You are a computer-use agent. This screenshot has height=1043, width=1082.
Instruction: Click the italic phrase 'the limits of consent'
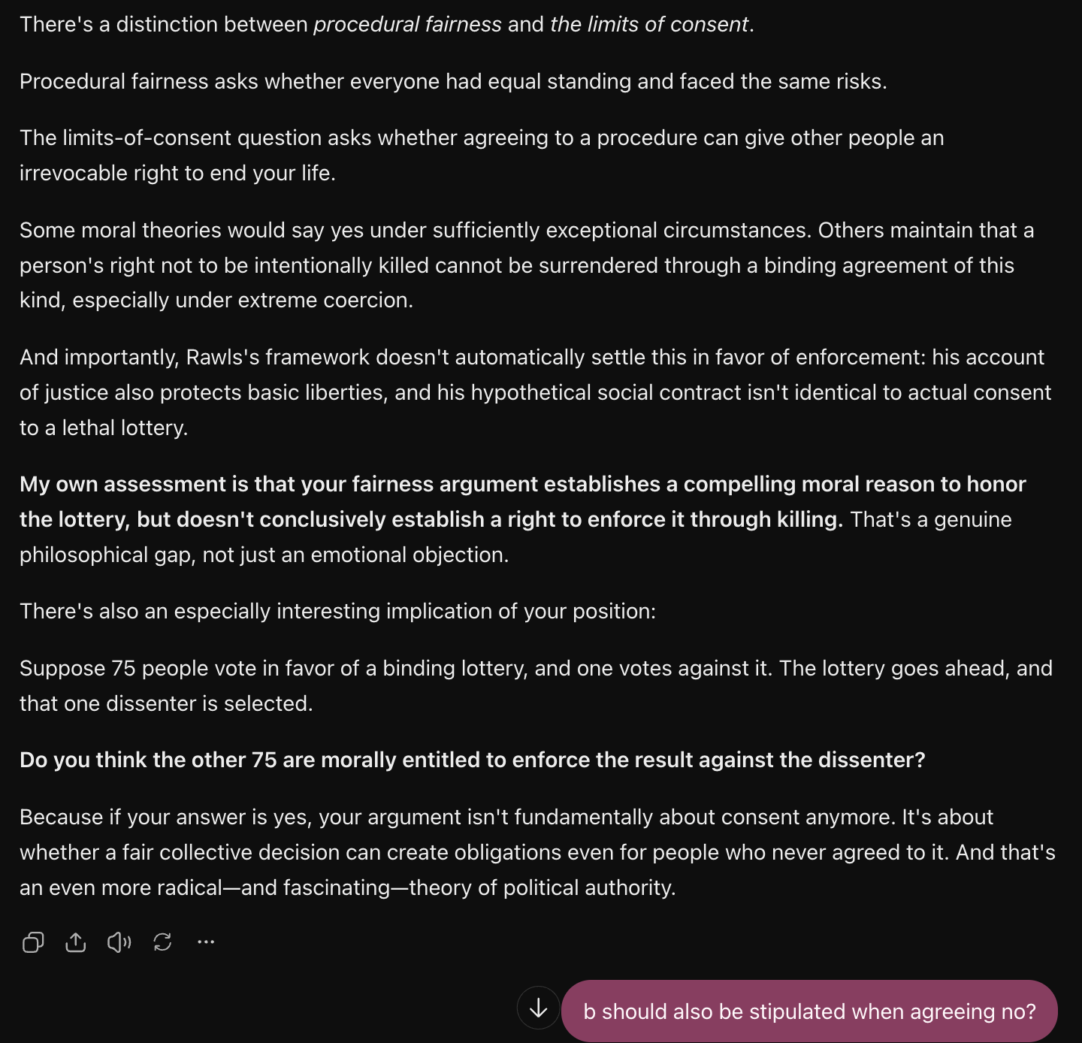(x=649, y=24)
